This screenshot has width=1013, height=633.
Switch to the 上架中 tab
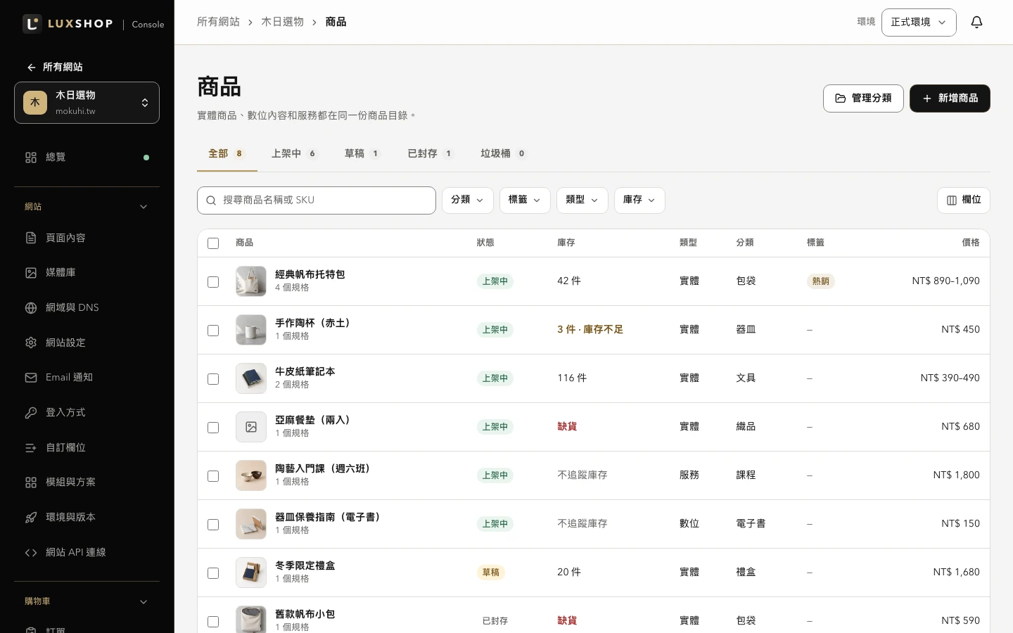pos(294,154)
